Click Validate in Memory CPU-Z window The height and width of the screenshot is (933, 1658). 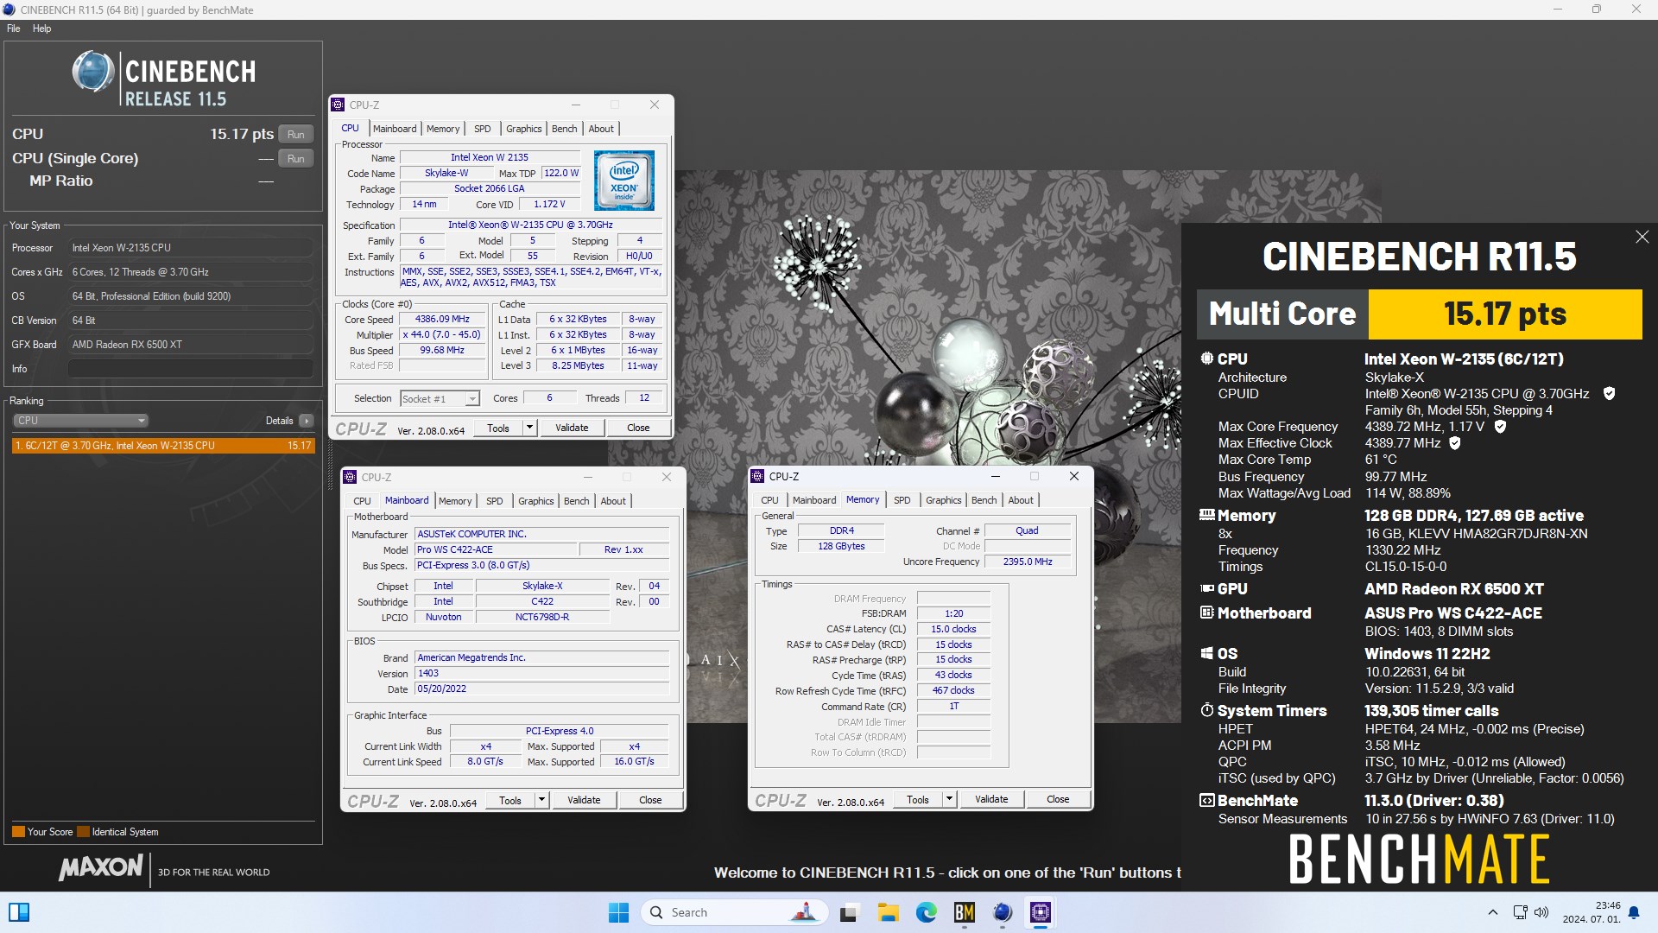(x=991, y=799)
